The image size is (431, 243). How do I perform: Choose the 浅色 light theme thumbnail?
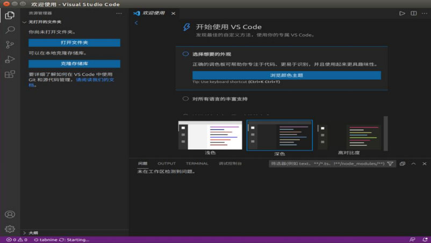210,135
